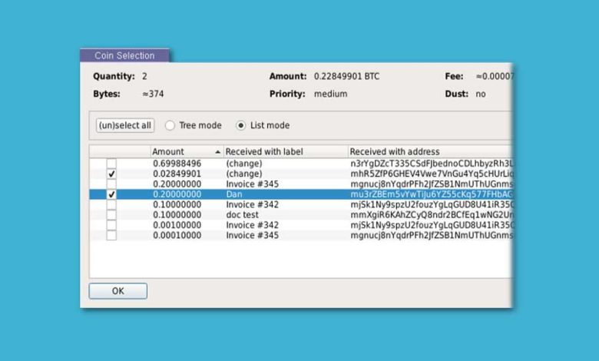Uncheck the 0.02849901 (change) coin
Viewport: 599px width, 361px height.
pyautogui.click(x=111, y=174)
